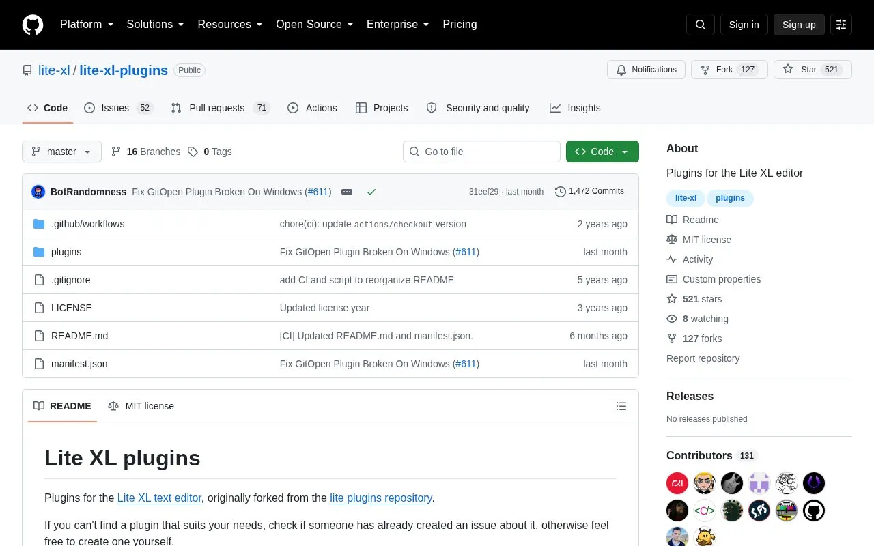Switch to the Issues tab
Image resolution: width=874 pixels, height=546 pixels.
118,108
